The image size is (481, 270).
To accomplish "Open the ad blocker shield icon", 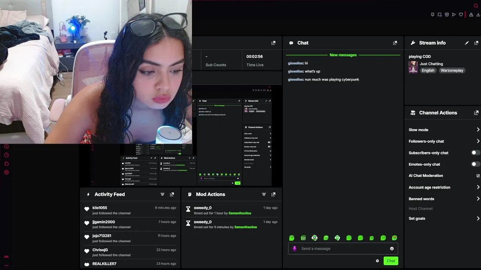I will pos(447,15).
